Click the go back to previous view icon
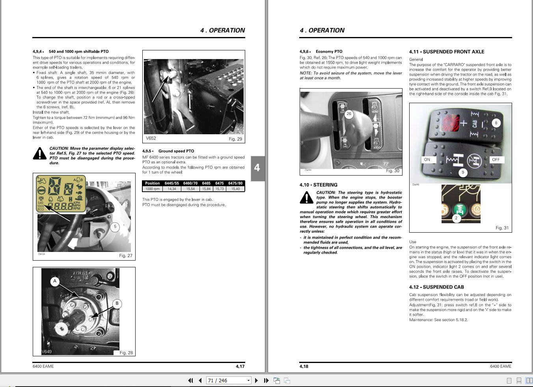 click(277, 380)
